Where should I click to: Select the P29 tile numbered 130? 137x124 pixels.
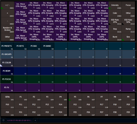click(x=128, y=112)
